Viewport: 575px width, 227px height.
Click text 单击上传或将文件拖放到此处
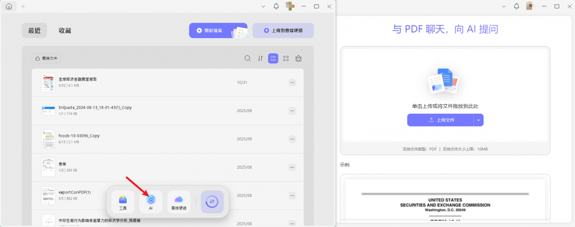(445, 106)
